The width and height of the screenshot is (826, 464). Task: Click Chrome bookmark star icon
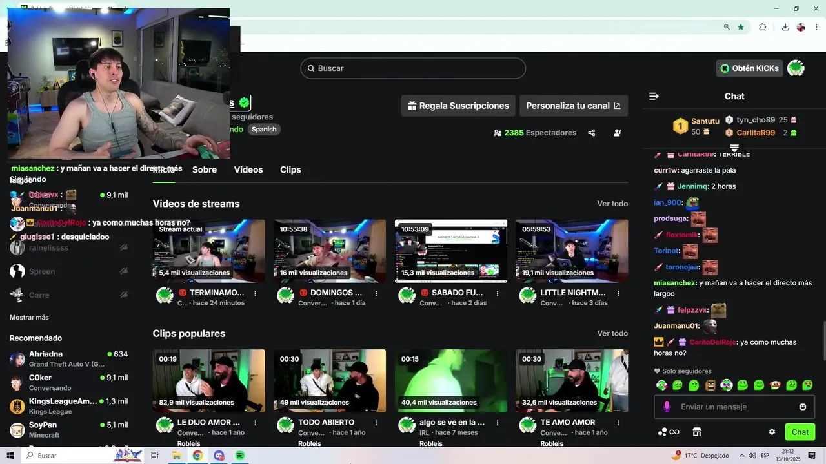point(741,27)
